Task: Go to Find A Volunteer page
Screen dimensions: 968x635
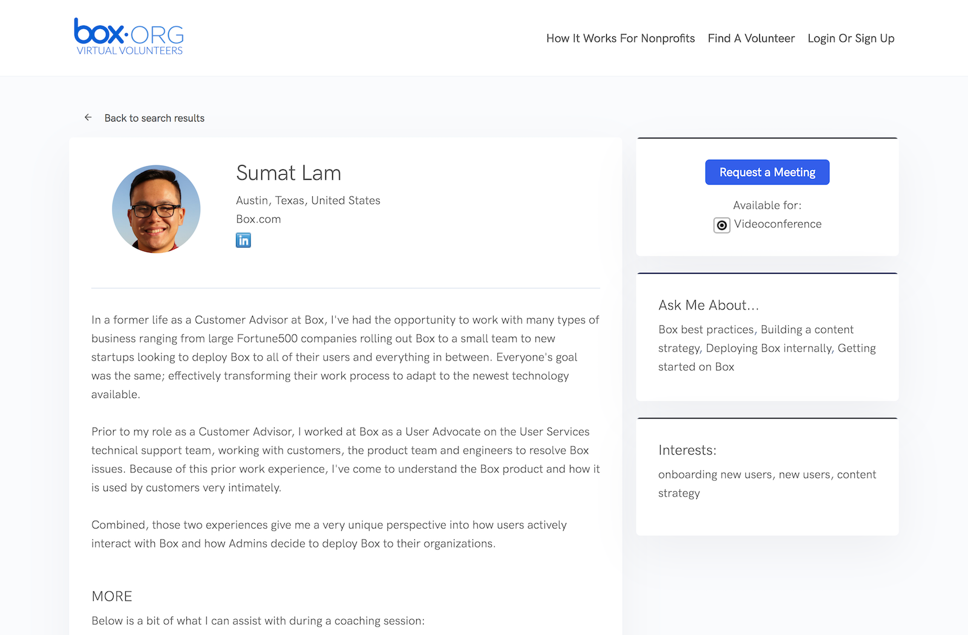Action: click(x=751, y=38)
